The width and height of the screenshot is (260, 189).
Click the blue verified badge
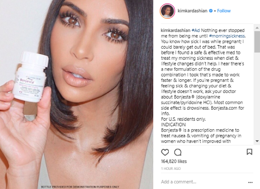(x=211, y=11)
